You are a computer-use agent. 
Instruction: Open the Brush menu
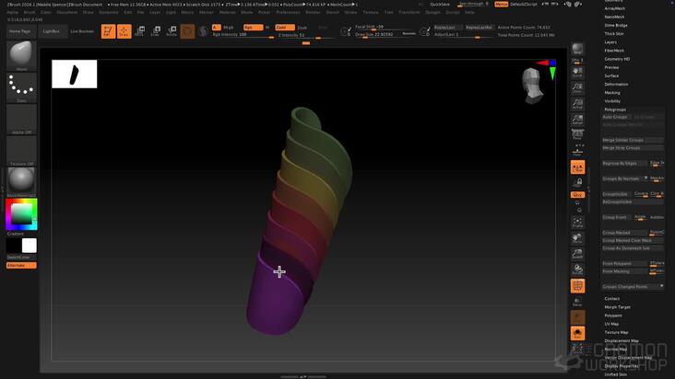click(x=30, y=12)
